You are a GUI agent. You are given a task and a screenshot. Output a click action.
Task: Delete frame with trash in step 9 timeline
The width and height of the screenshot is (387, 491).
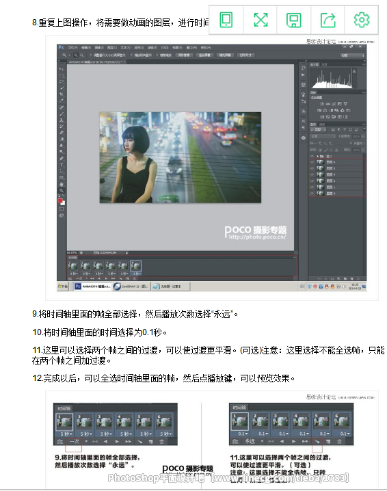click(x=161, y=442)
